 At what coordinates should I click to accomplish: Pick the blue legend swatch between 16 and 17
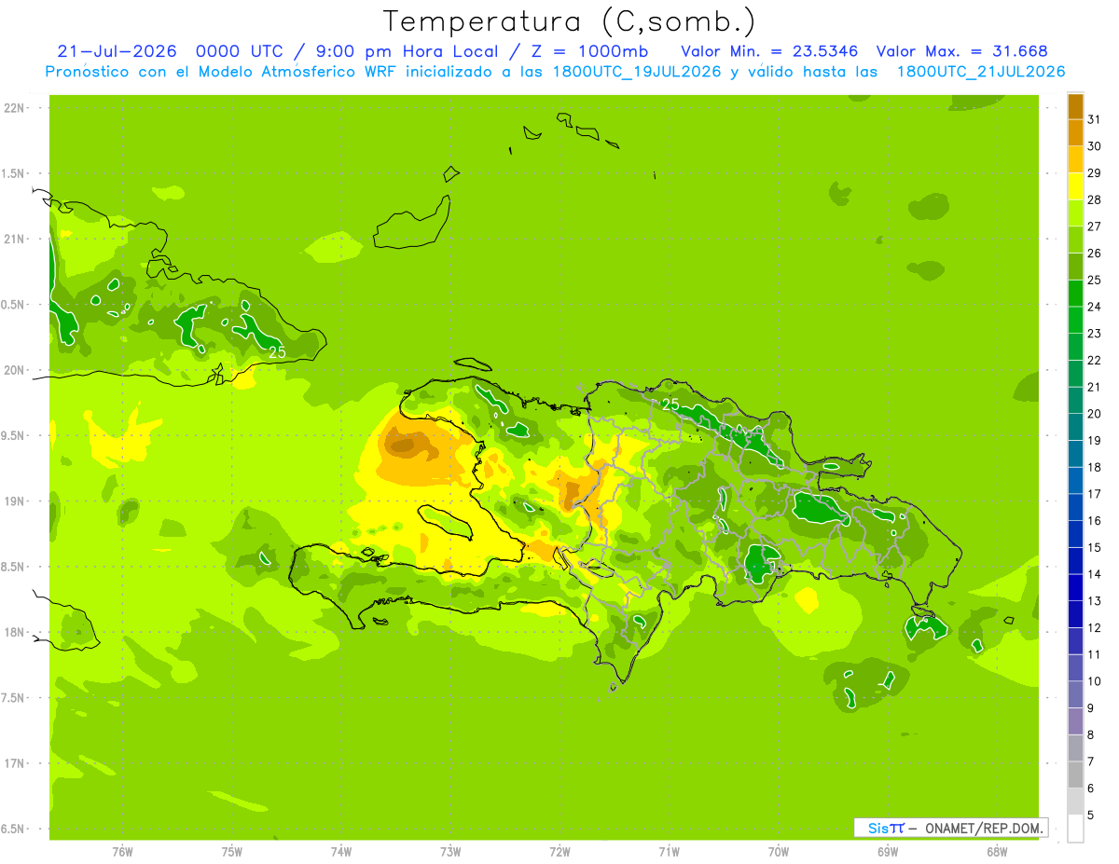tap(1075, 507)
